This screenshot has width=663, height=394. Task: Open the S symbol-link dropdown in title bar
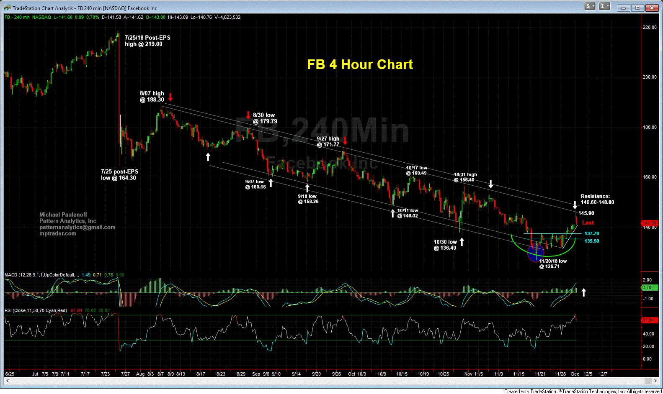(591, 6)
